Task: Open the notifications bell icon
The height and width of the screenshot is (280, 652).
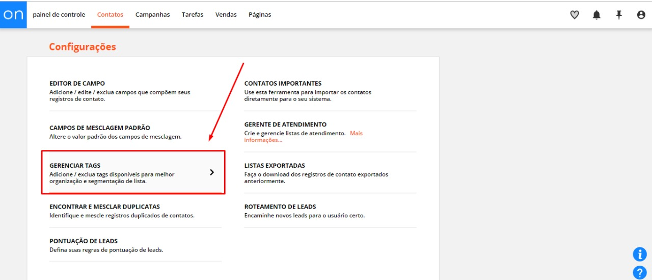Action: (x=596, y=15)
